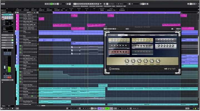Click the Gain knob on the amp

coord(127,61)
